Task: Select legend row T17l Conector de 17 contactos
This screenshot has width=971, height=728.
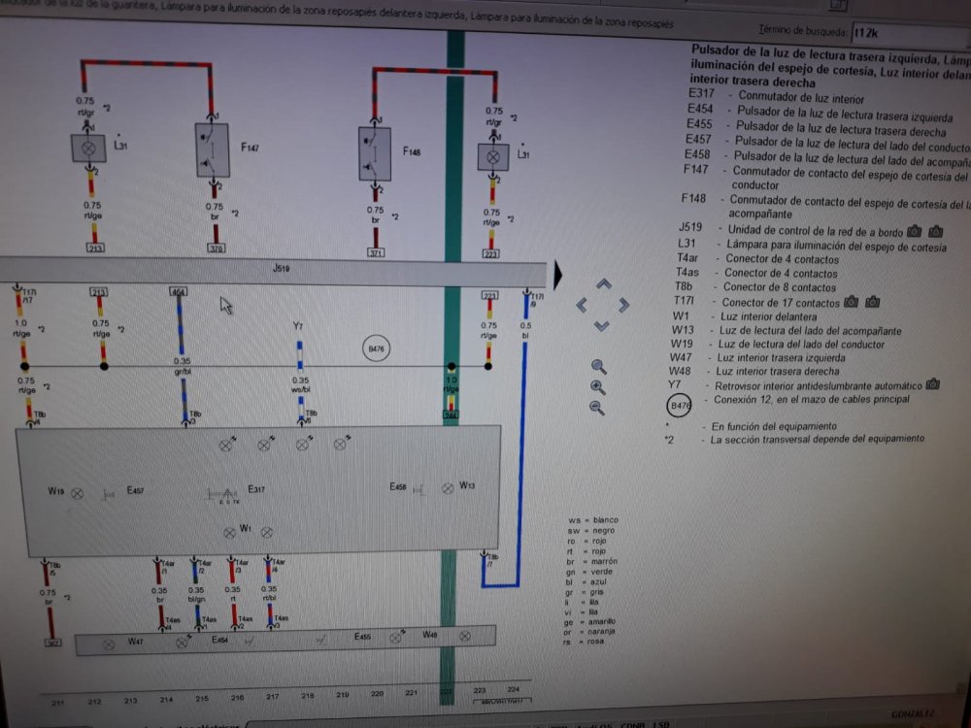Action: pos(755,302)
